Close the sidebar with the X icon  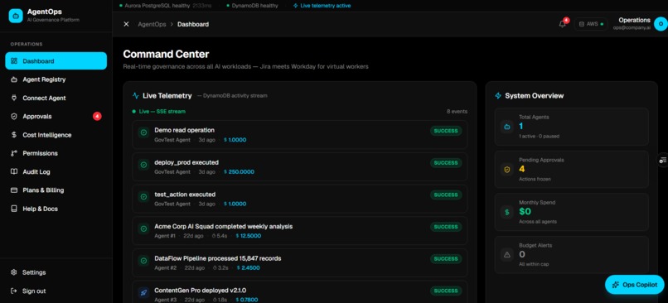tap(126, 24)
